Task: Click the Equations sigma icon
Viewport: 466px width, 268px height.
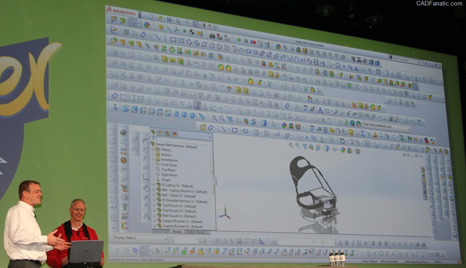Action: coord(362,134)
